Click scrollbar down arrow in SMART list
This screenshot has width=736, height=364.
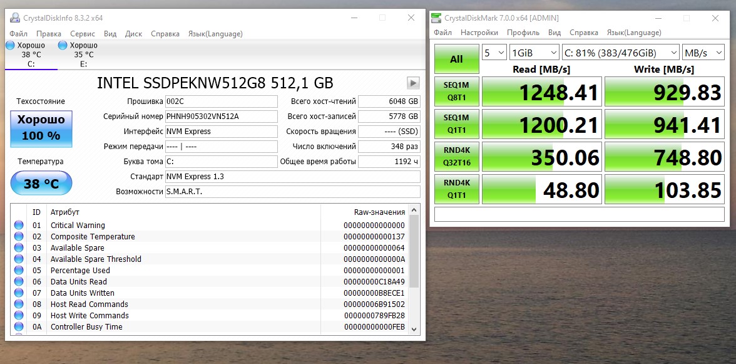(x=414, y=330)
